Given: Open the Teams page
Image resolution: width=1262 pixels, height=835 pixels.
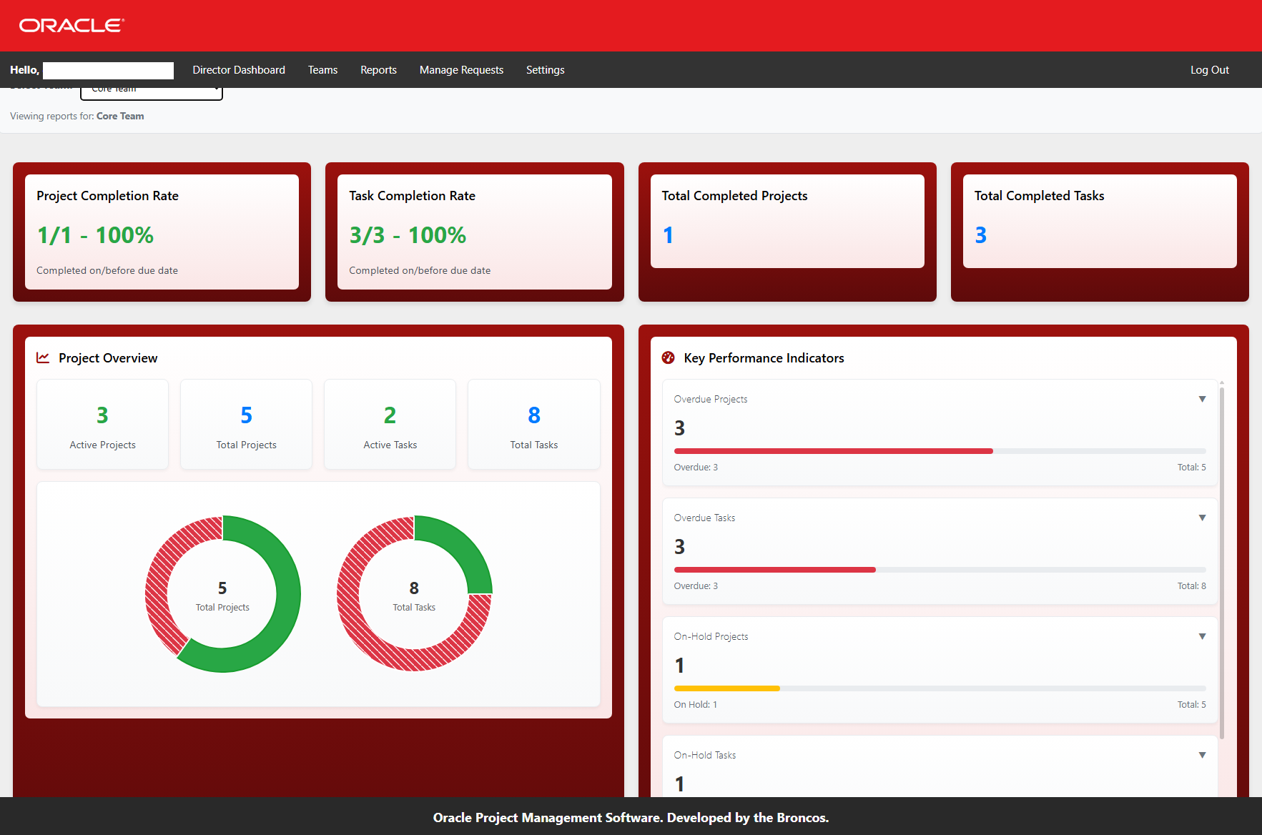Looking at the screenshot, I should click(322, 69).
